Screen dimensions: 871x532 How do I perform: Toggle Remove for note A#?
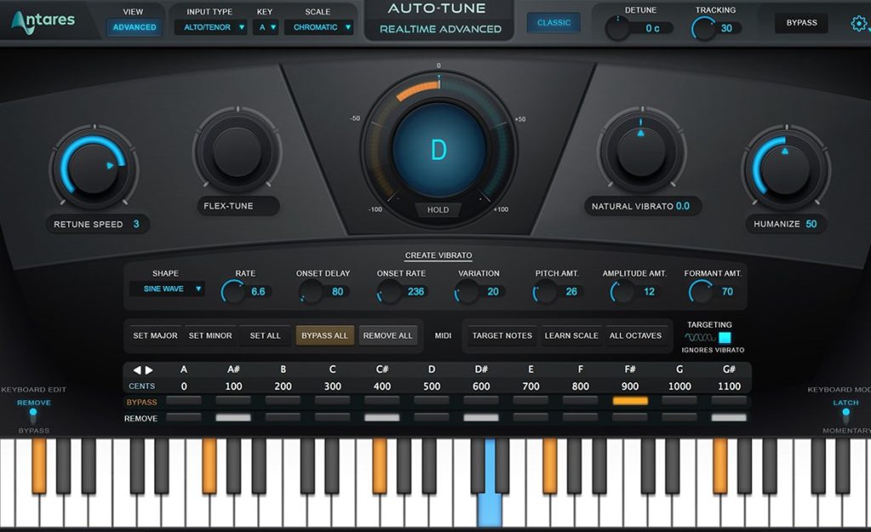pyautogui.click(x=233, y=417)
